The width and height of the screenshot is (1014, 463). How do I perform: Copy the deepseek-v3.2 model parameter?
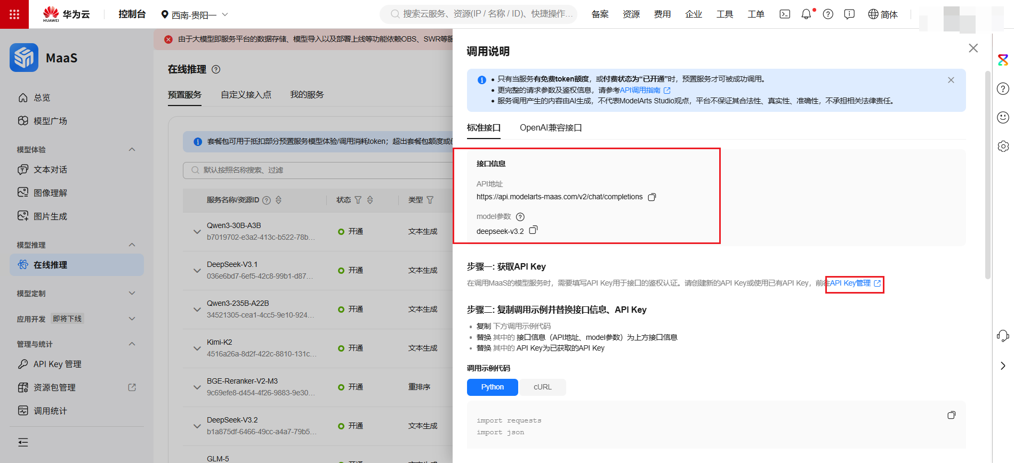(x=533, y=230)
